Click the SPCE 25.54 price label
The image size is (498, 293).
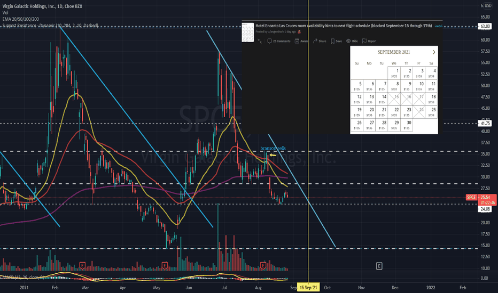point(481,197)
